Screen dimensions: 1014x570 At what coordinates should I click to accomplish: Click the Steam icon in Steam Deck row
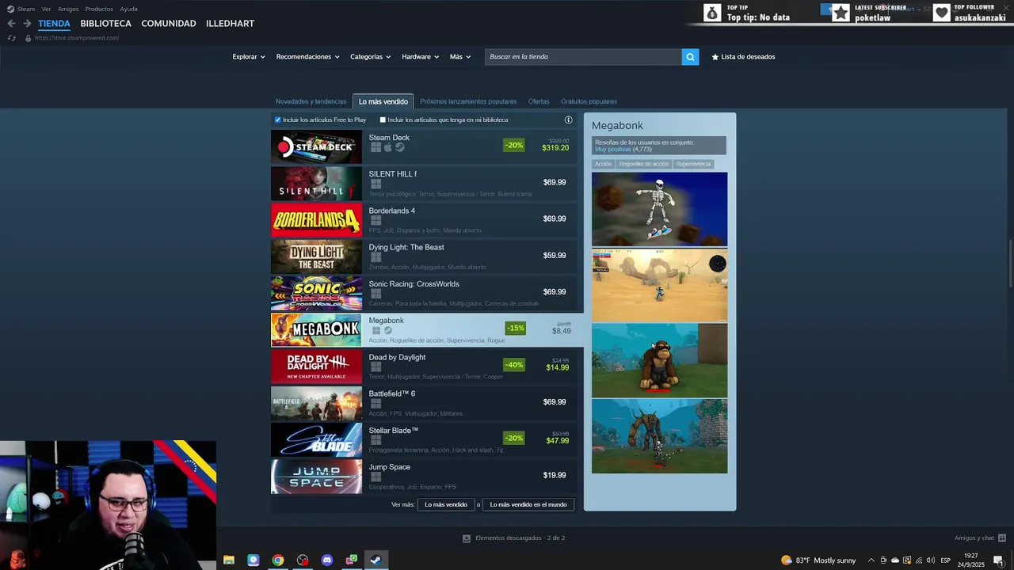pos(400,147)
